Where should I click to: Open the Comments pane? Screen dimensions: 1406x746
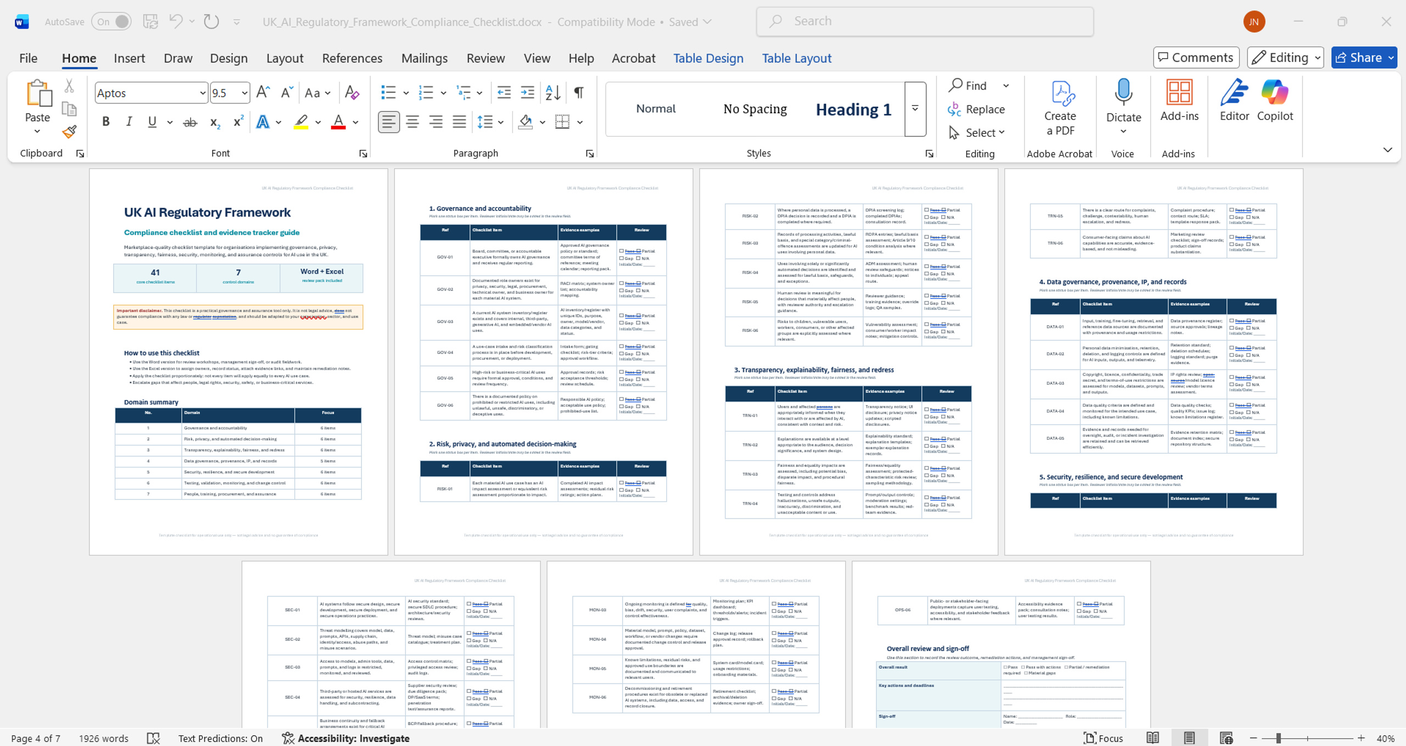click(x=1196, y=57)
